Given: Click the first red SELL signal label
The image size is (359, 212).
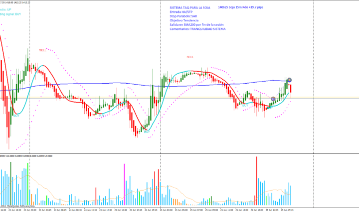Looking at the screenshot, I should (x=43, y=50).
